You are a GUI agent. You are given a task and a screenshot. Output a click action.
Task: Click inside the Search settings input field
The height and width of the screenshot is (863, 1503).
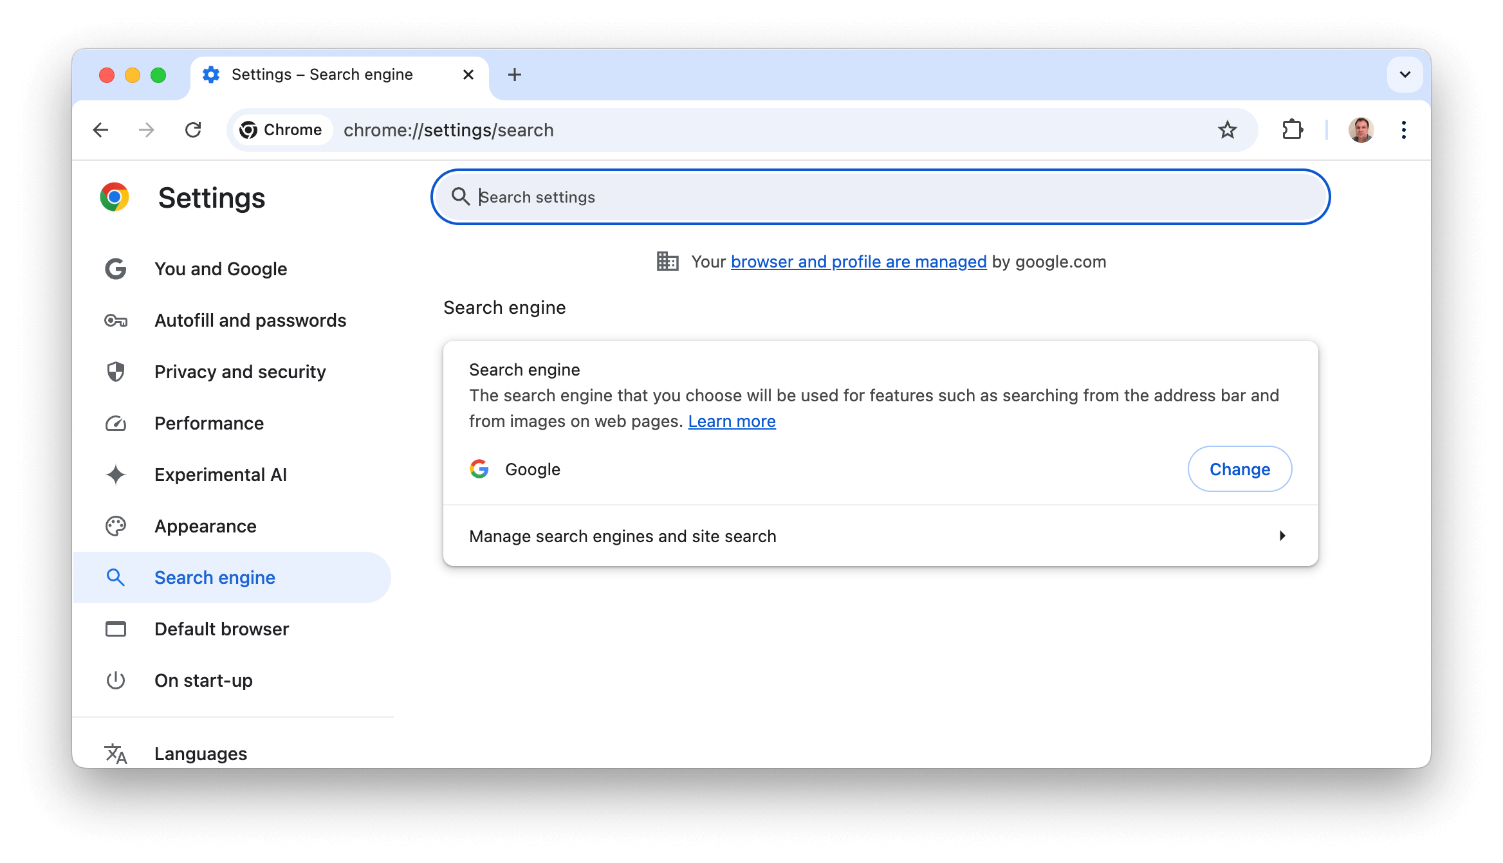pyautogui.click(x=881, y=197)
